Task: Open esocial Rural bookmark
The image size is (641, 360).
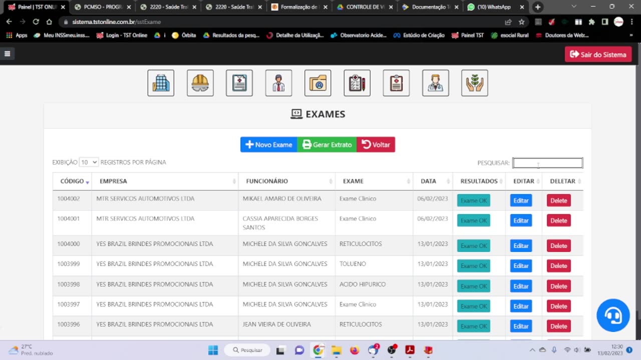Action: [509, 35]
